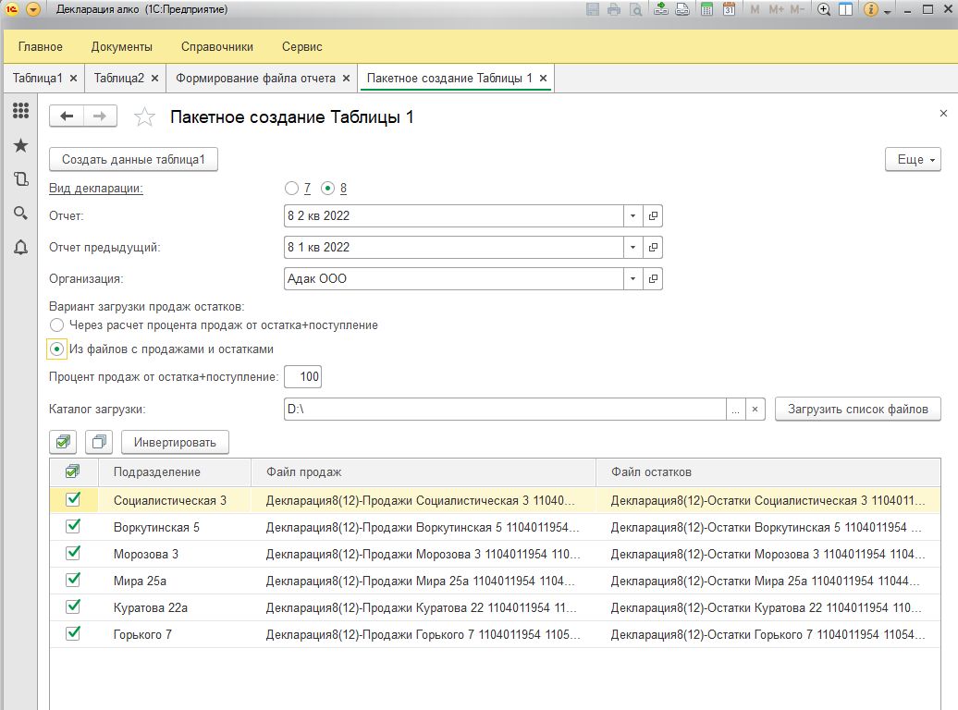958x710 pixels.
Task: Add this form to favorites with the star
Action: [x=144, y=116]
